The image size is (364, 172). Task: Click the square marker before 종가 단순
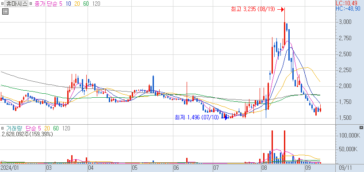31,4
